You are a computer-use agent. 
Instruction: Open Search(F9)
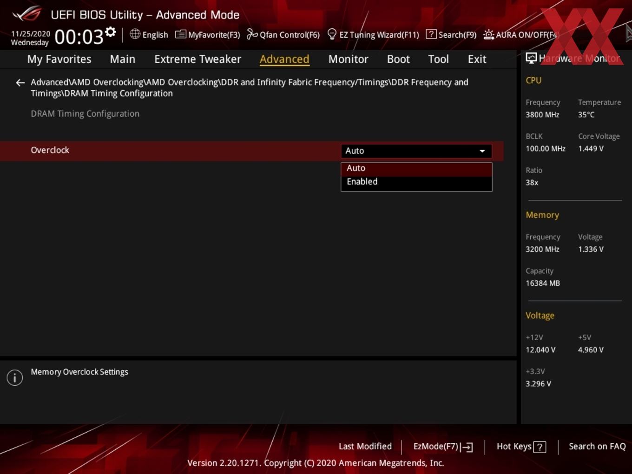pyautogui.click(x=451, y=34)
